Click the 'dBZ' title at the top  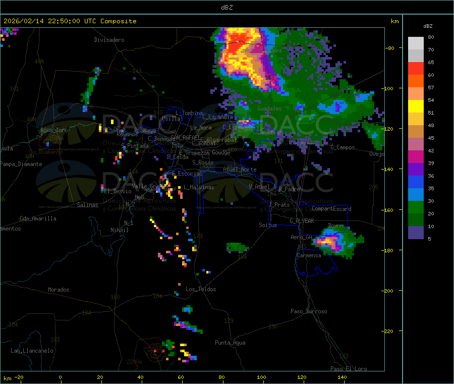(226, 8)
